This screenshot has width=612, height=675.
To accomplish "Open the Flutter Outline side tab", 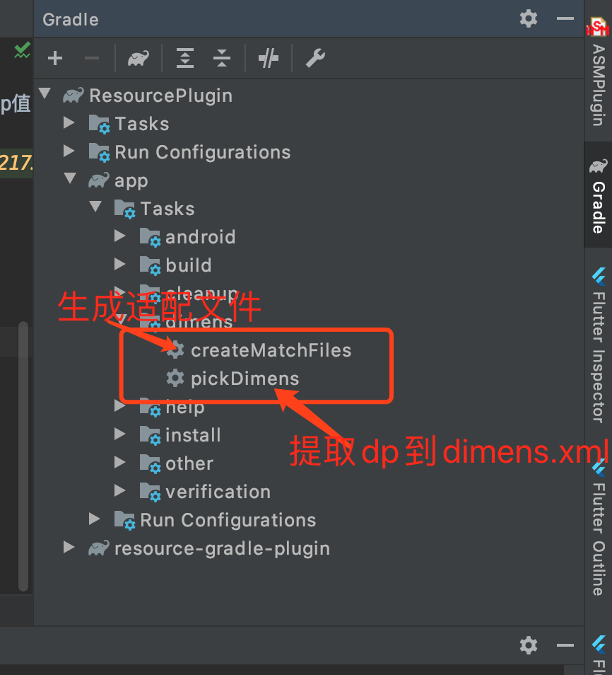I will [x=599, y=529].
